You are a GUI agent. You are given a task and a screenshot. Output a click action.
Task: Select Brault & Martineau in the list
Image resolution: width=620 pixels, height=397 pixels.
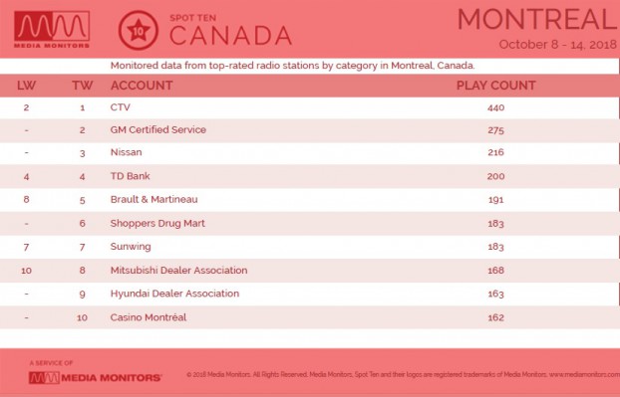154,199
